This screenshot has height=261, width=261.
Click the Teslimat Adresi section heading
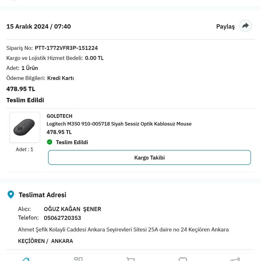click(42, 195)
